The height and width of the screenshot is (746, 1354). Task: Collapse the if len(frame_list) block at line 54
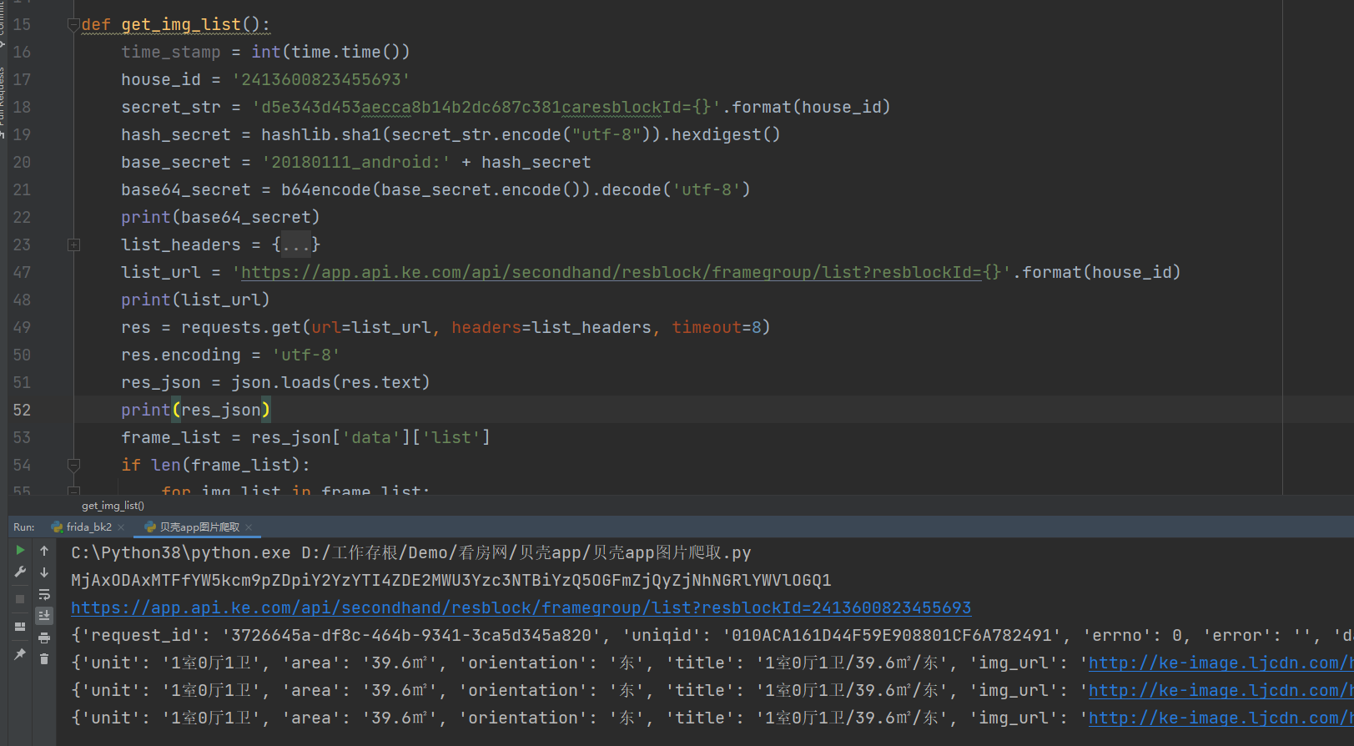(73, 465)
